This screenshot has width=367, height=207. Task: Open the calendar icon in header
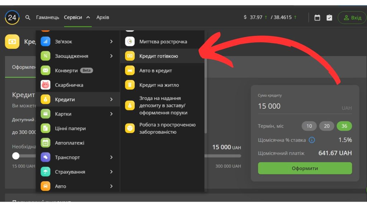click(317, 18)
